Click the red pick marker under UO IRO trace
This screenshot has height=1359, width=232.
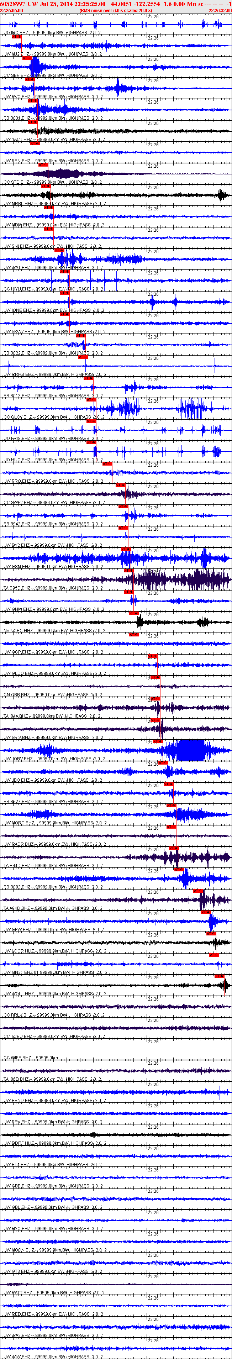click(x=16, y=36)
